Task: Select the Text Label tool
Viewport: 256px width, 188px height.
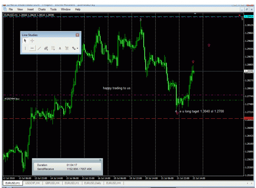Action: pyautogui.click(x=67, y=48)
